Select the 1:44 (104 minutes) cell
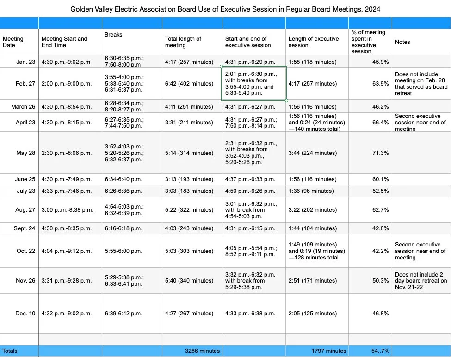451x357 pixels. [317, 228]
